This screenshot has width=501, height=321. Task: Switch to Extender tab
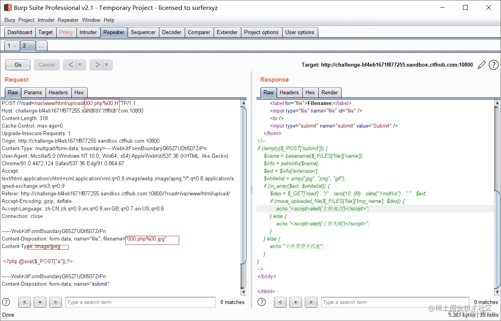point(227,32)
